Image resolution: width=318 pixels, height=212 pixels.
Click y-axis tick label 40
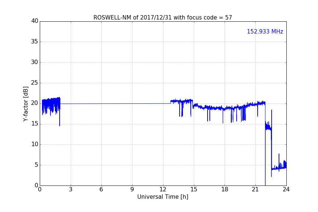click(35, 21)
